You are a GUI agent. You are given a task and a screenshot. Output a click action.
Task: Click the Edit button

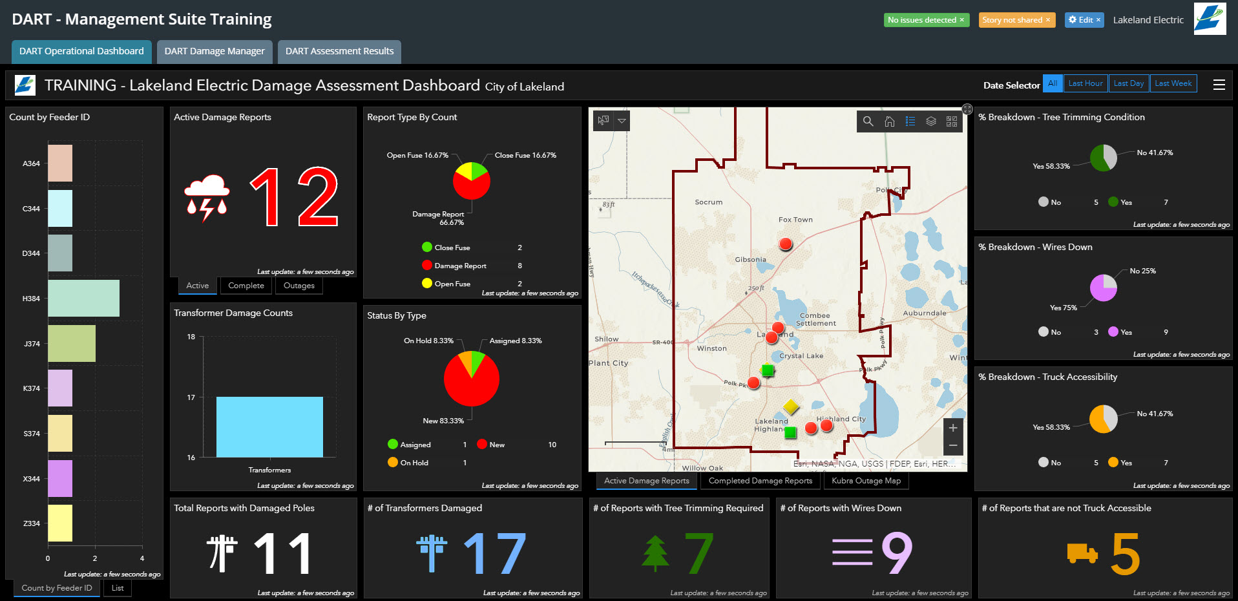pyautogui.click(x=1084, y=20)
